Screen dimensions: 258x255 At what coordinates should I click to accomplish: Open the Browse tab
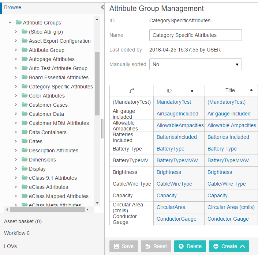(12, 7)
